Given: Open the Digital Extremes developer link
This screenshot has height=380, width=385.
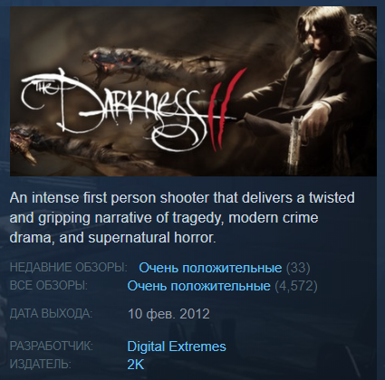Looking at the screenshot, I should pyautogui.click(x=177, y=347).
